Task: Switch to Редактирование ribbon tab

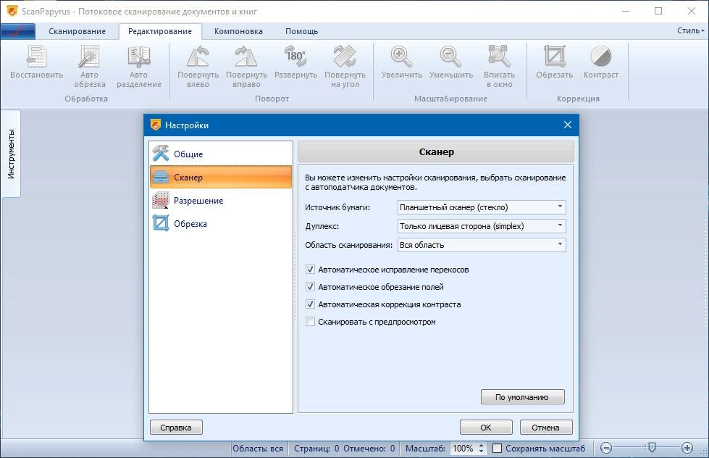Action: pos(159,31)
